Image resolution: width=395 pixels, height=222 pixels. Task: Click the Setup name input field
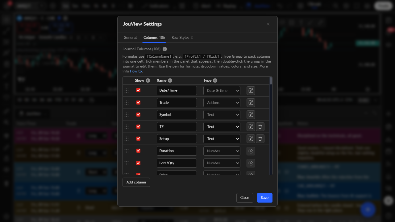coord(177,139)
